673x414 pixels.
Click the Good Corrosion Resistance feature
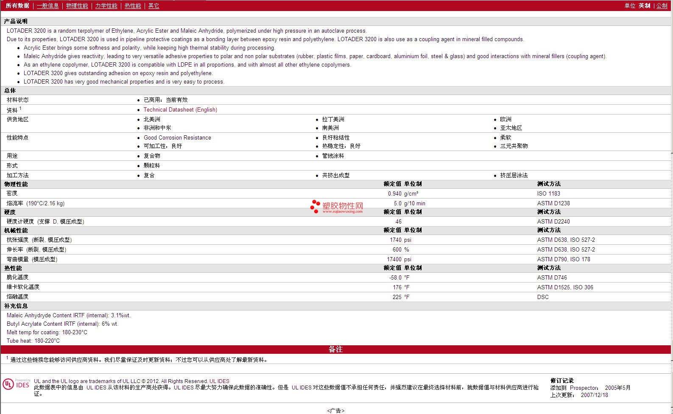click(177, 138)
